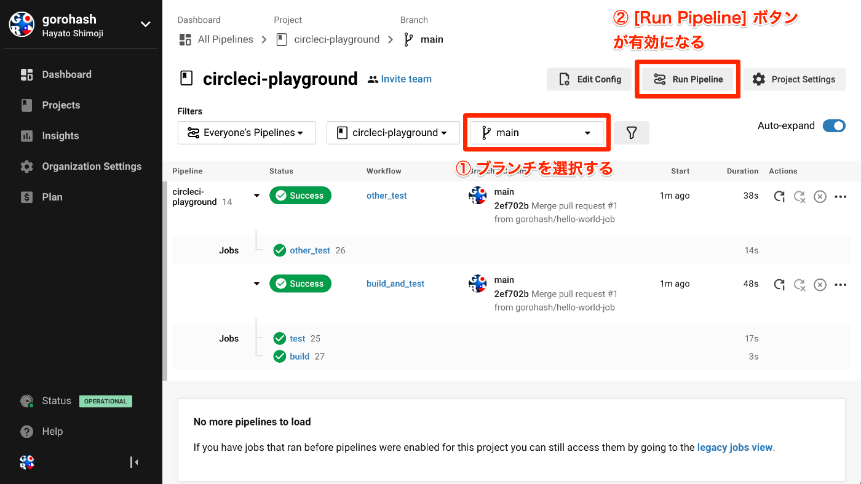The height and width of the screenshot is (484, 861).
Task: Collapse the other_test workflow row caret
Action: coord(256,196)
